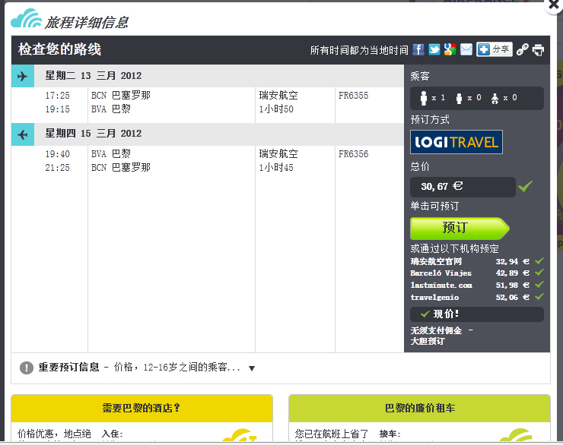Screen dimensions: 563x445
Task: Click the LogiTravel logo
Action: pyautogui.click(x=456, y=142)
